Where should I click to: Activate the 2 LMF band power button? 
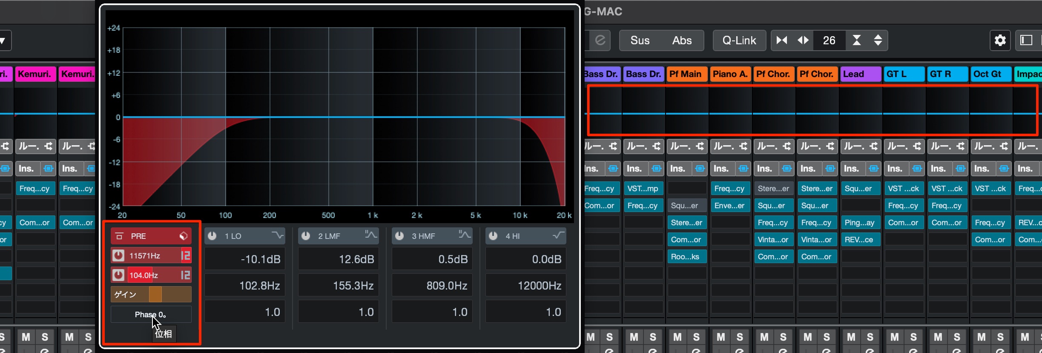tap(306, 236)
